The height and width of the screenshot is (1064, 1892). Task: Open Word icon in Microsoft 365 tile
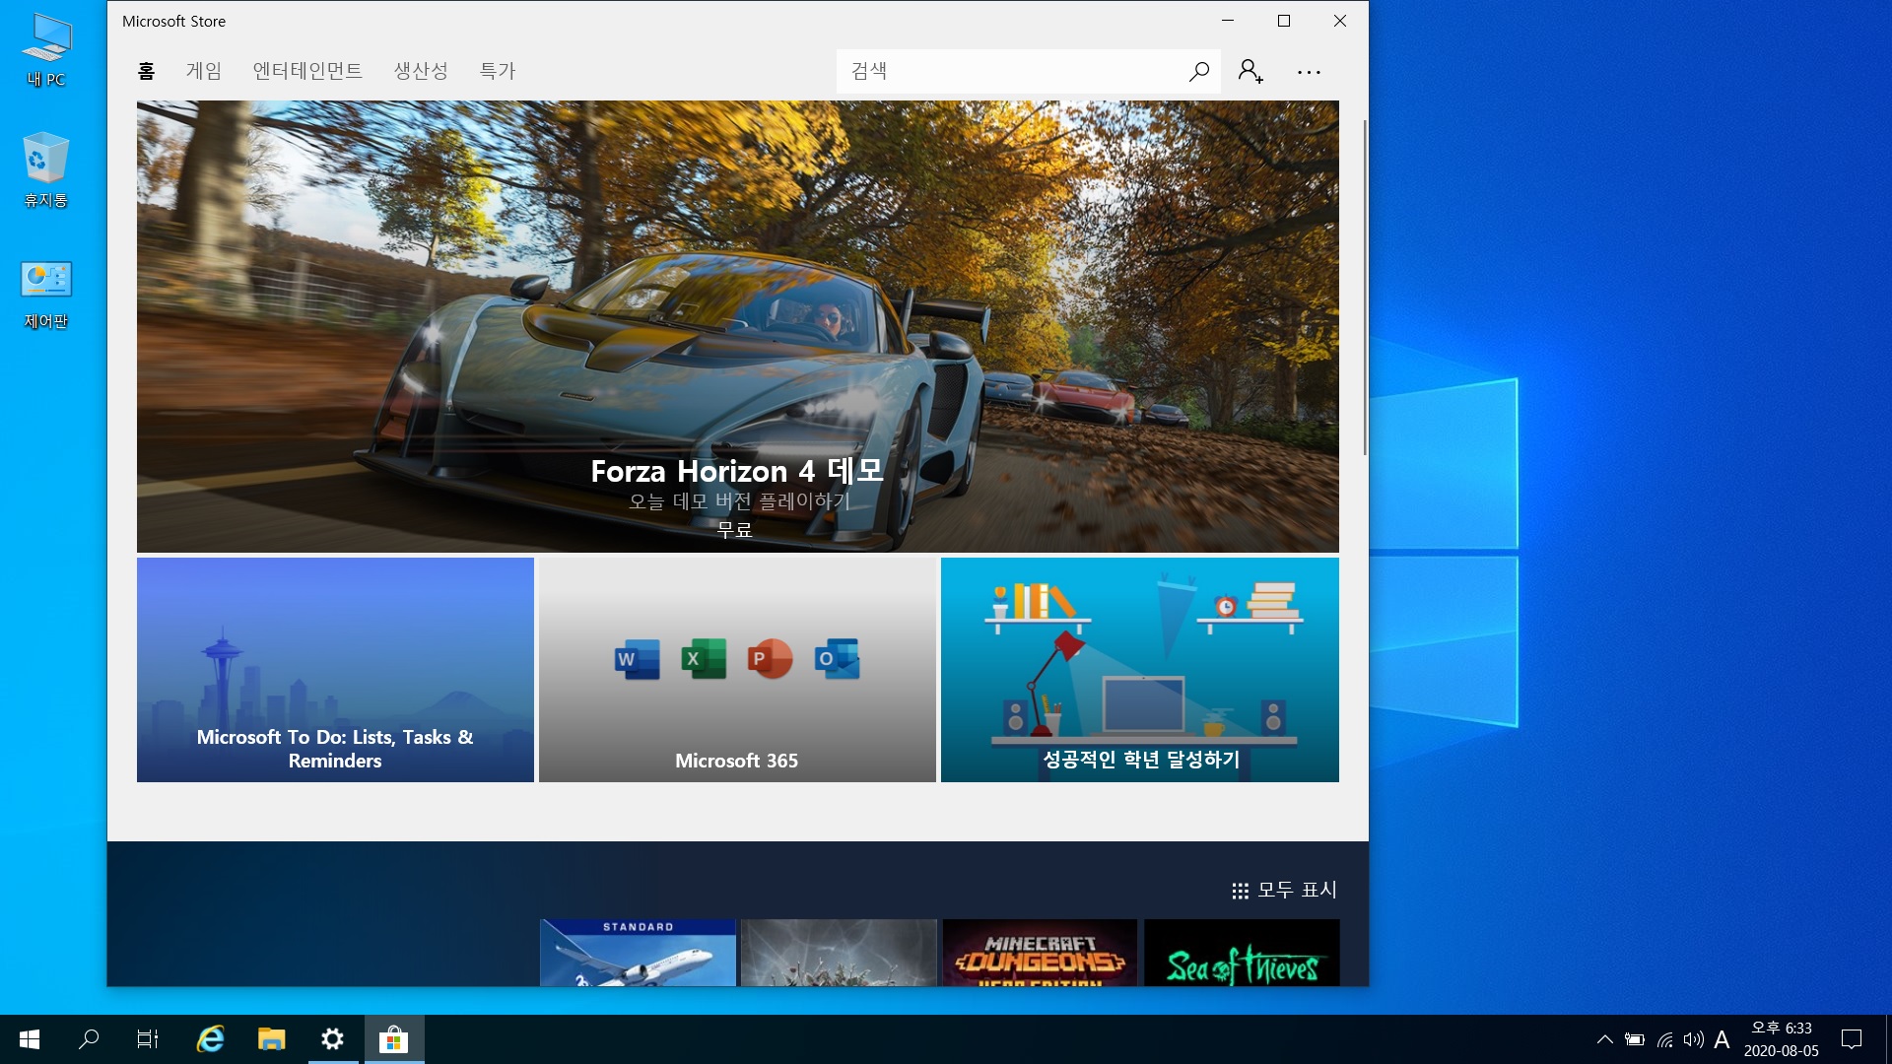[637, 659]
